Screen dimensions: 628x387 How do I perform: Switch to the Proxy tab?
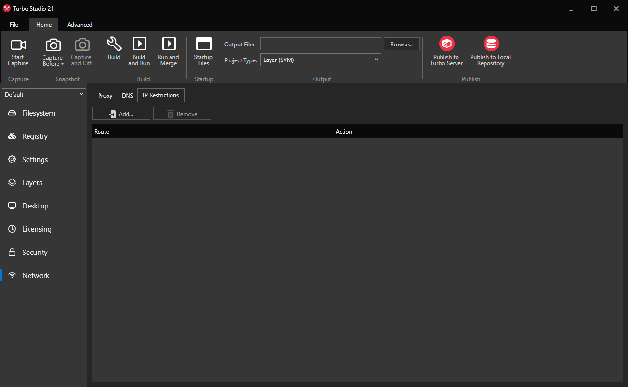[x=104, y=95]
